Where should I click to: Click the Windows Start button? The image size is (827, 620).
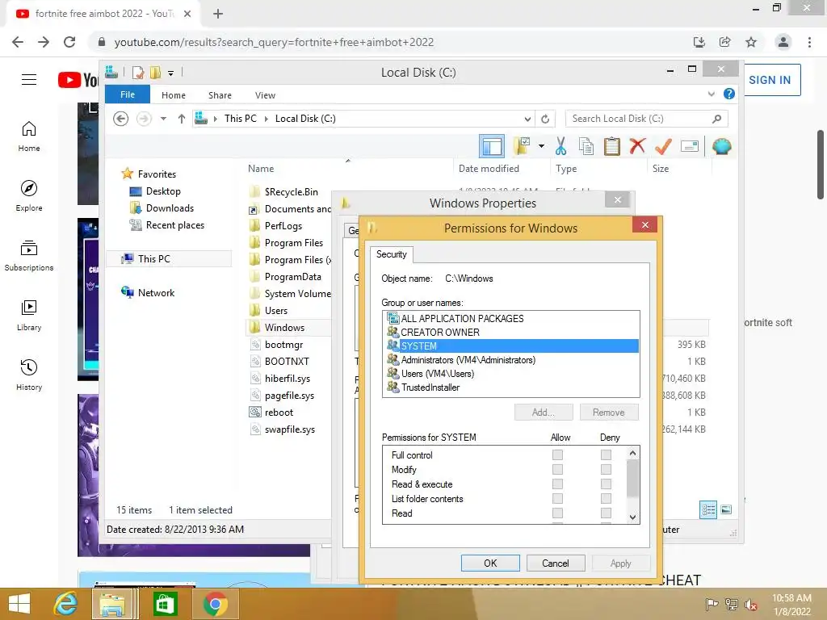point(19,604)
